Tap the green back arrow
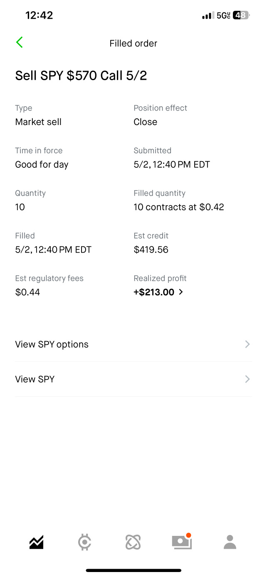Screen dimensions: 267x577 coord(19,42)
